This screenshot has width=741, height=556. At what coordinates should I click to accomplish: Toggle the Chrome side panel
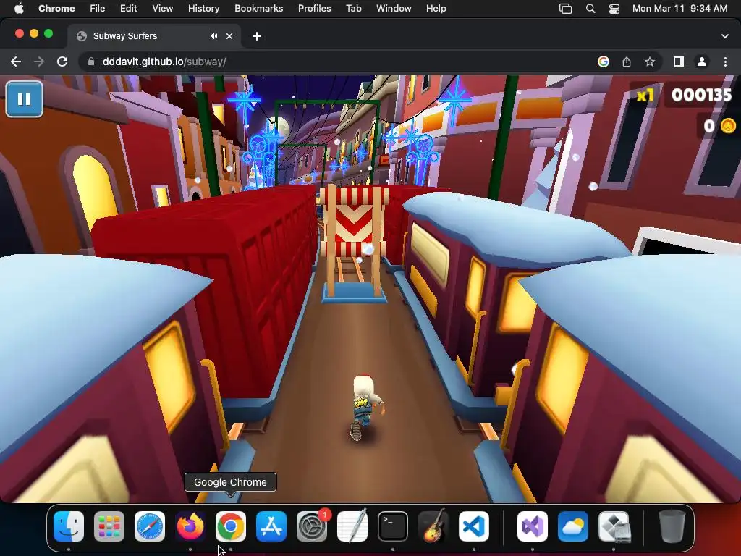pos(679,62)
